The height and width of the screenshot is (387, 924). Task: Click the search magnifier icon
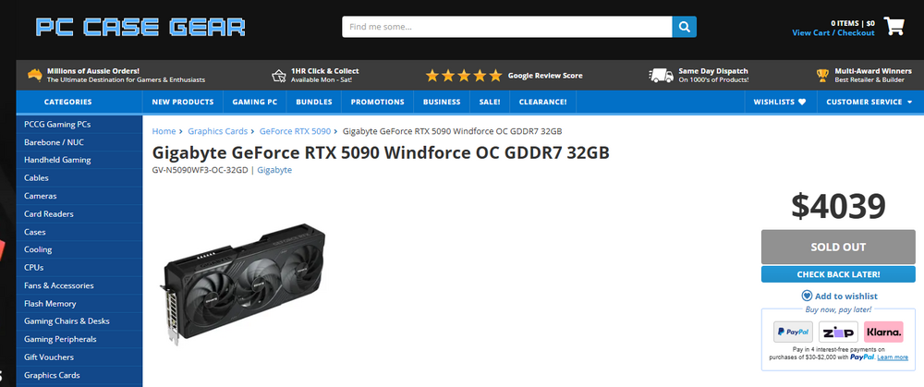click(x=684, y=27)
